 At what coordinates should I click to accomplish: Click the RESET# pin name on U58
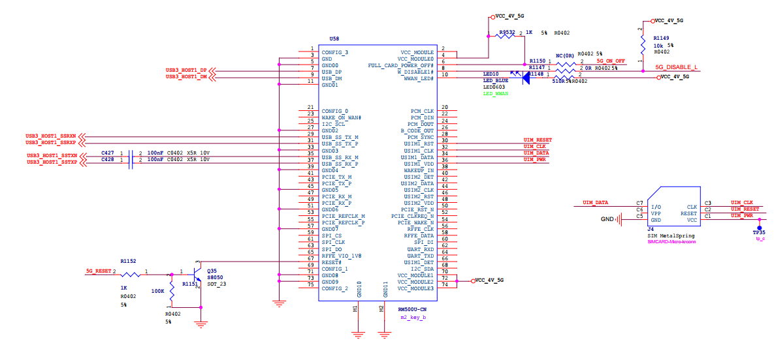(331, 262)
